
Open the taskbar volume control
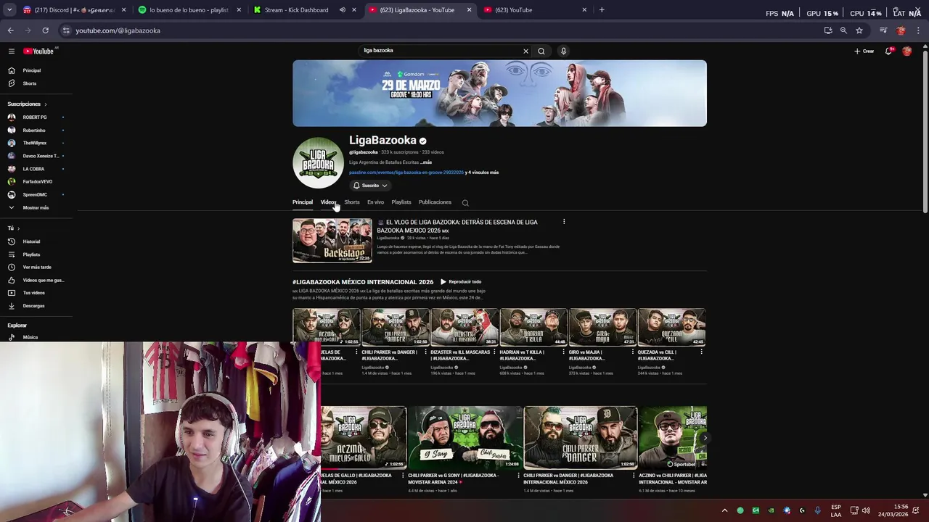pyautogui.click(x=866, y=510)
